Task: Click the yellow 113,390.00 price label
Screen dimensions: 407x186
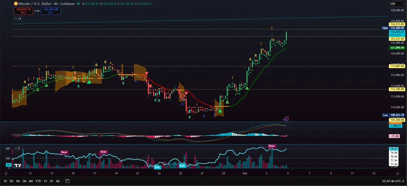Action: pyautogui.click(x=397, y=89)
